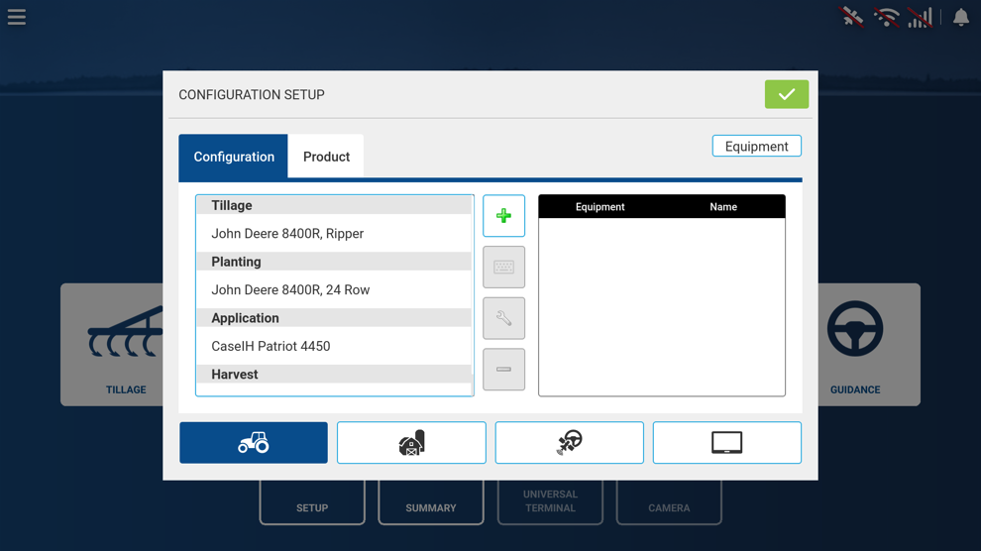Open the notifications bell
The height and width of the screenshot is (551, 981).
[961, 18]
